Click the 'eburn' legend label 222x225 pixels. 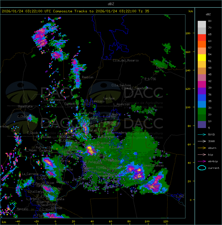212,148
